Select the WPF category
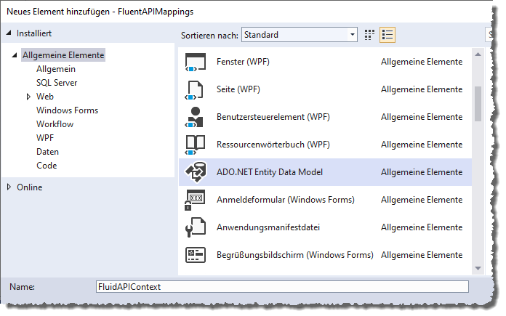Viewport: 506px width, 316px height. click(x=45, y=138)
